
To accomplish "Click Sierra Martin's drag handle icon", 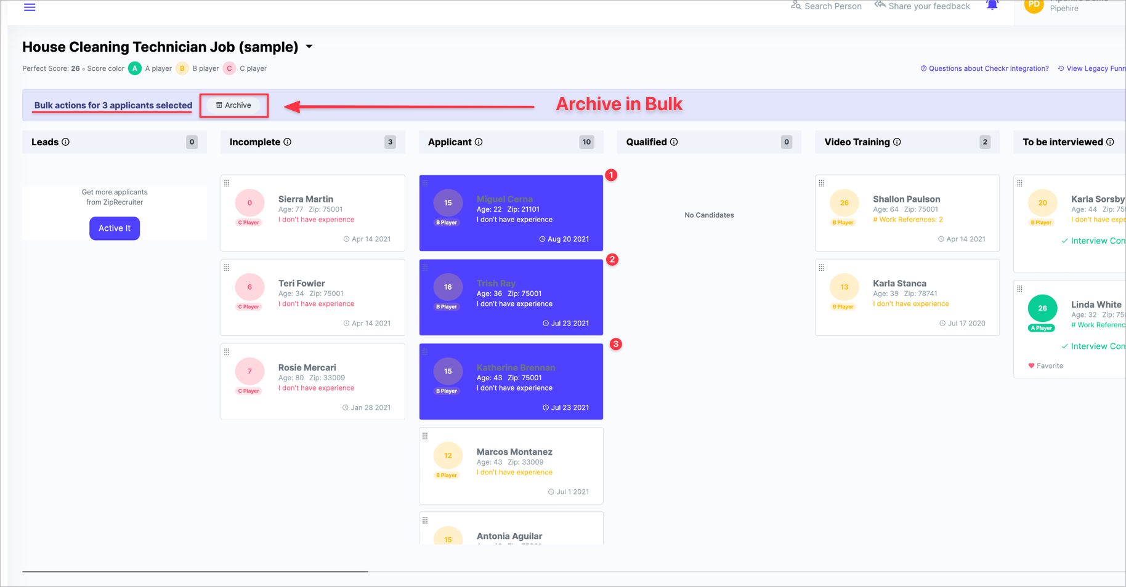I will [x=227, y=183].
